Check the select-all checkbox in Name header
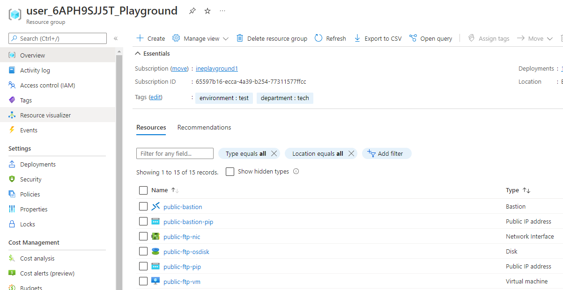This screenshot has height=290, width=563. pos(143,190)
